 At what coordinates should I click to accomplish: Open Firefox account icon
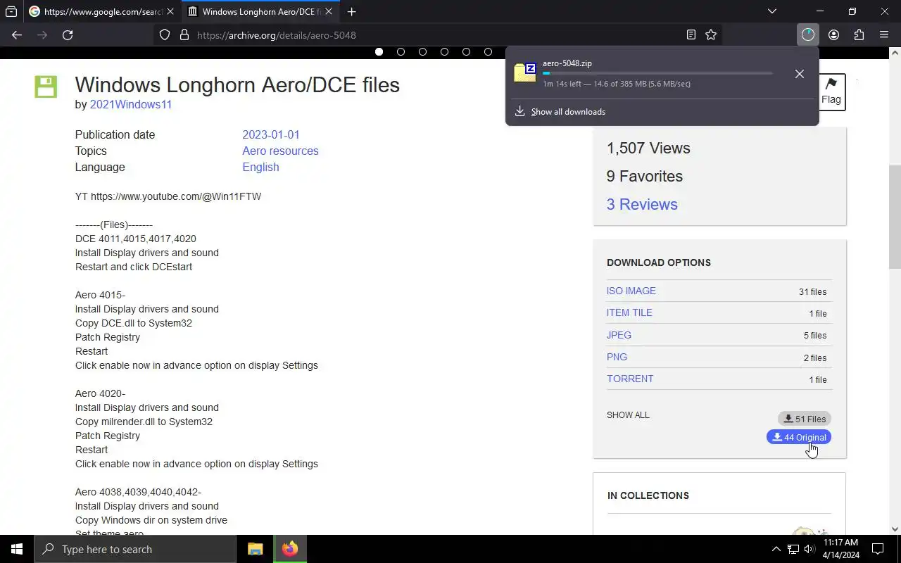833,34
